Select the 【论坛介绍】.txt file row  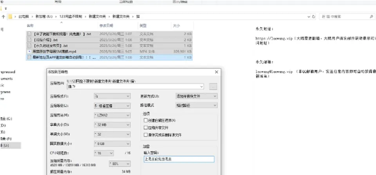click(x=109, y=40)
